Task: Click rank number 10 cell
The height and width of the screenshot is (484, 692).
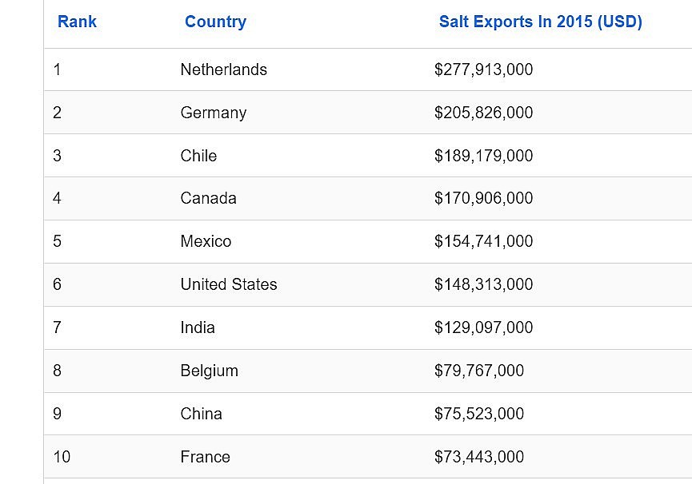Action: (62, 457)
